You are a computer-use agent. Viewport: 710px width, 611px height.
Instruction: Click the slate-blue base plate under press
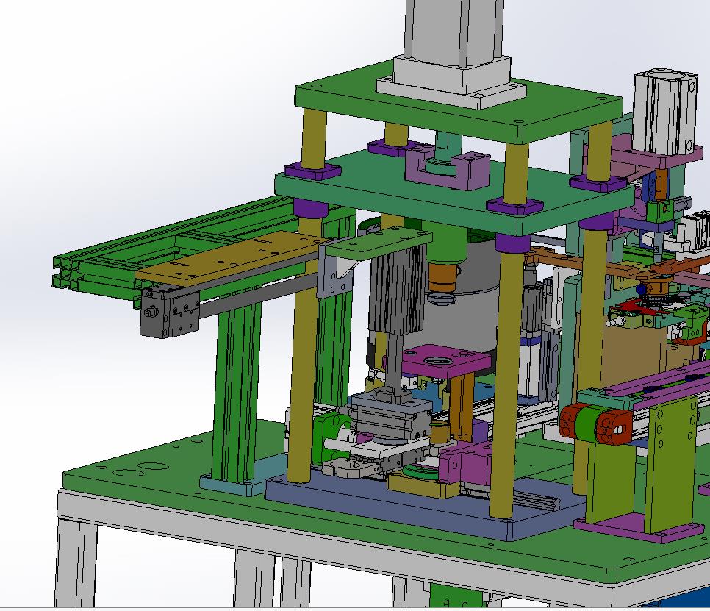coord(426,507)
